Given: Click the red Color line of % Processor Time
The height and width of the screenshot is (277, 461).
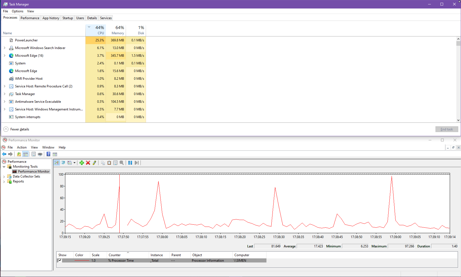Looking at the screenshot, I should coord(82,261).
